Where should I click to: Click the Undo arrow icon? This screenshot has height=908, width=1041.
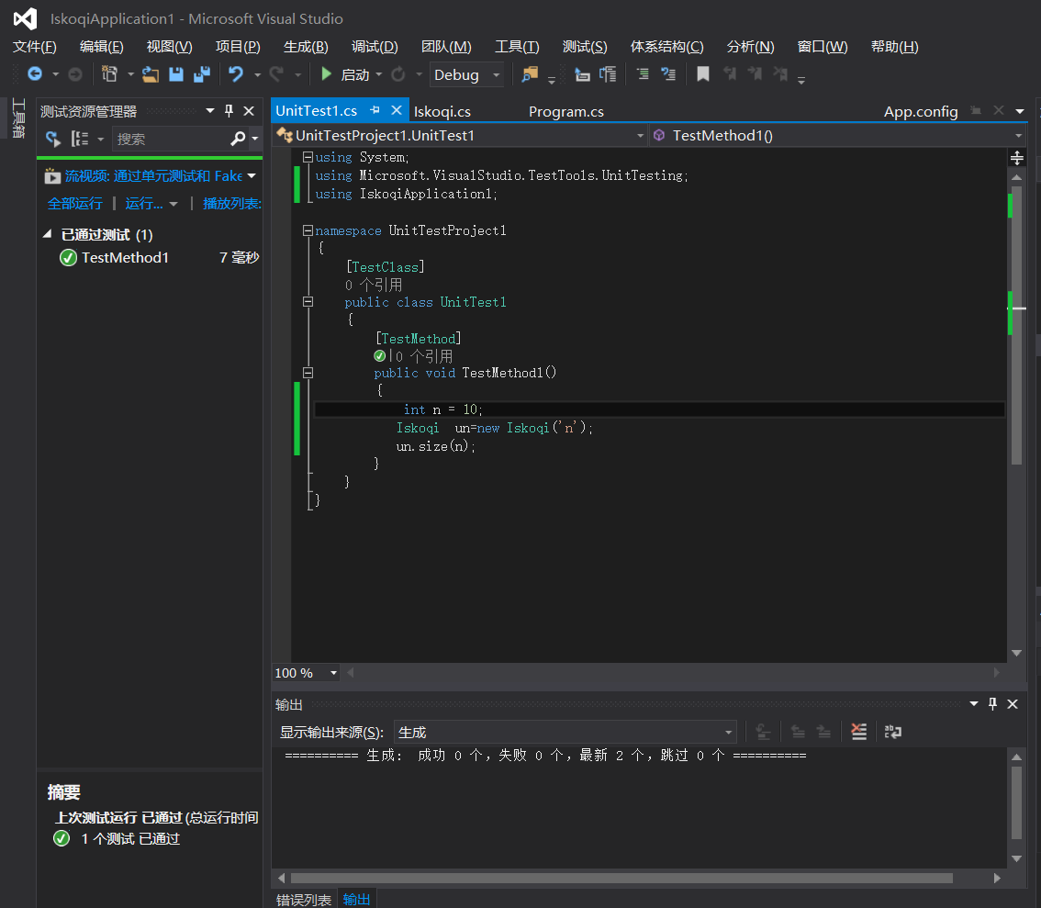pyautogui.click(x=236, y=74)
